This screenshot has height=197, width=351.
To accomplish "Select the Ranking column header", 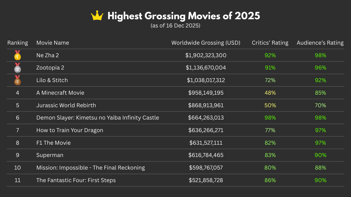I will pos(17,43).
